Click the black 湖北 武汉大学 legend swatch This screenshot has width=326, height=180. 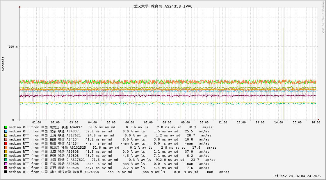coord(6,172)
